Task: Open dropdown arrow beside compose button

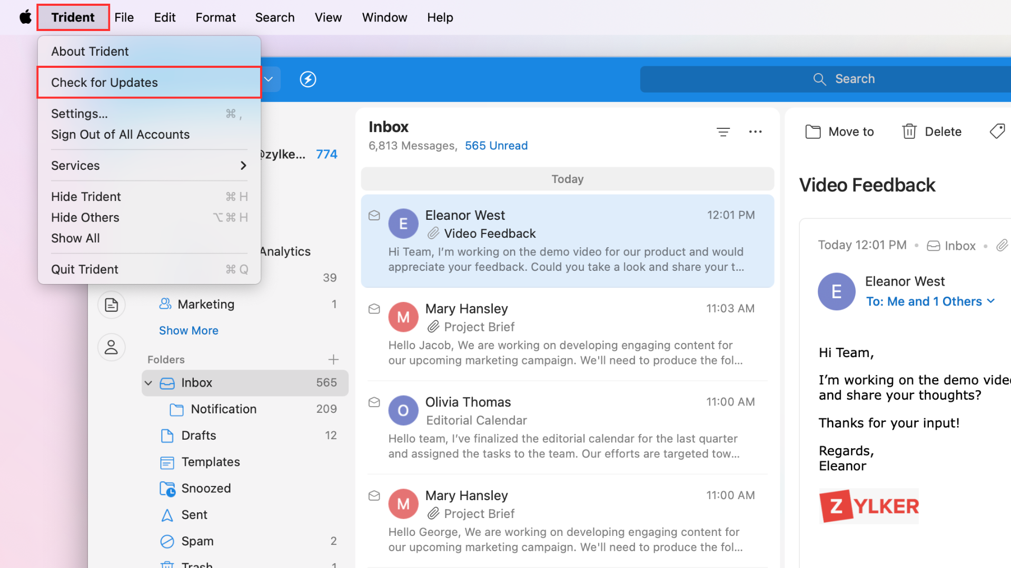Action: click(269, 79)
